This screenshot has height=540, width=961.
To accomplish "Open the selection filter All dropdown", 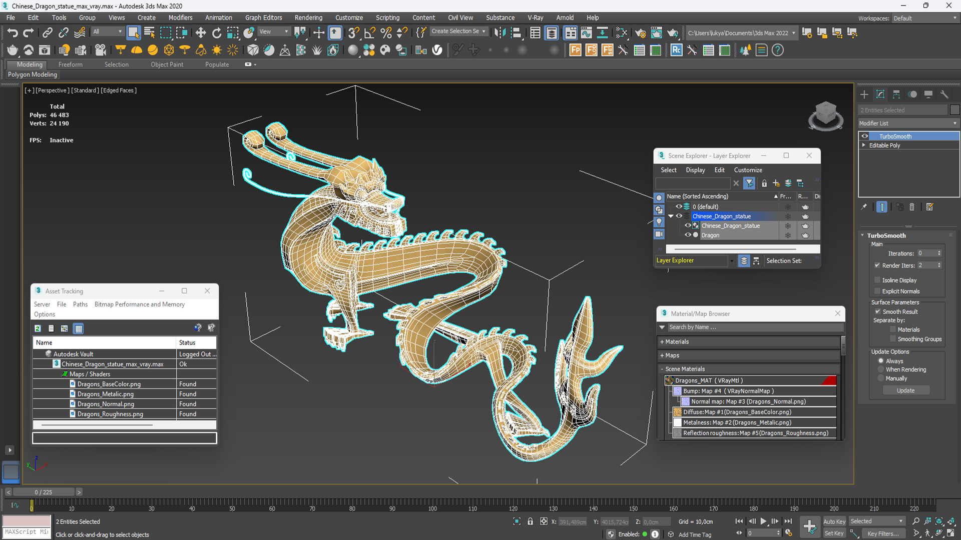I will 107,32.
